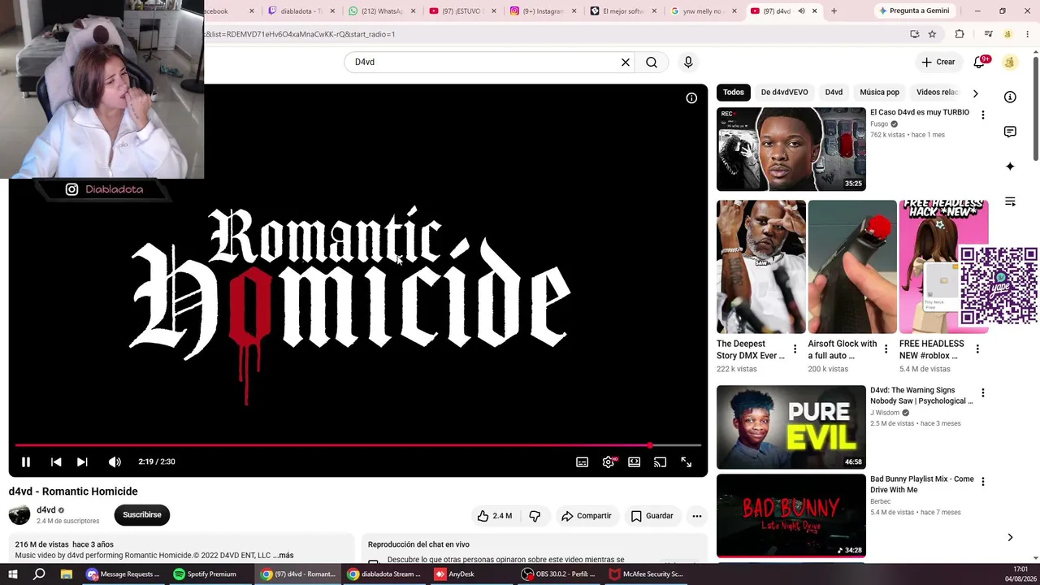Open YouTube notifications bell
Image resolution: width=1040 pixels, height=585 pixels.
981,62
